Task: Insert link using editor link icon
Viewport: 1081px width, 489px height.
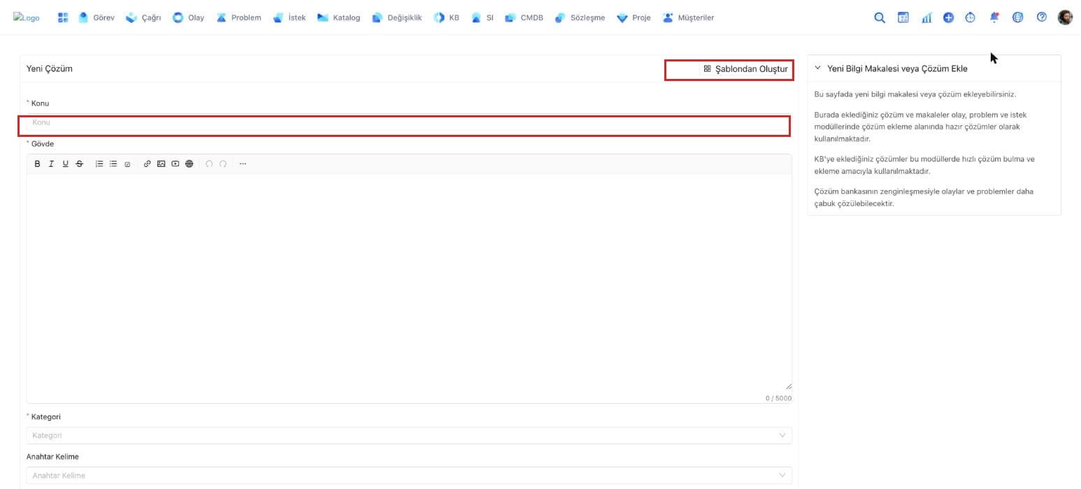Action: 147,164
